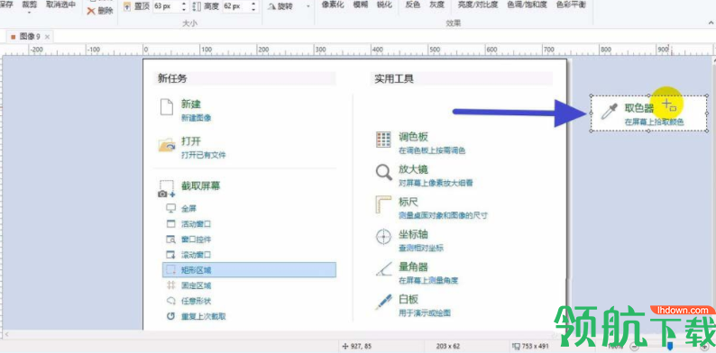The height and width of the screenshot is (353, 716).
Task: Click the 打开 folder icon in canvas
Action: [x=167, y=145]
